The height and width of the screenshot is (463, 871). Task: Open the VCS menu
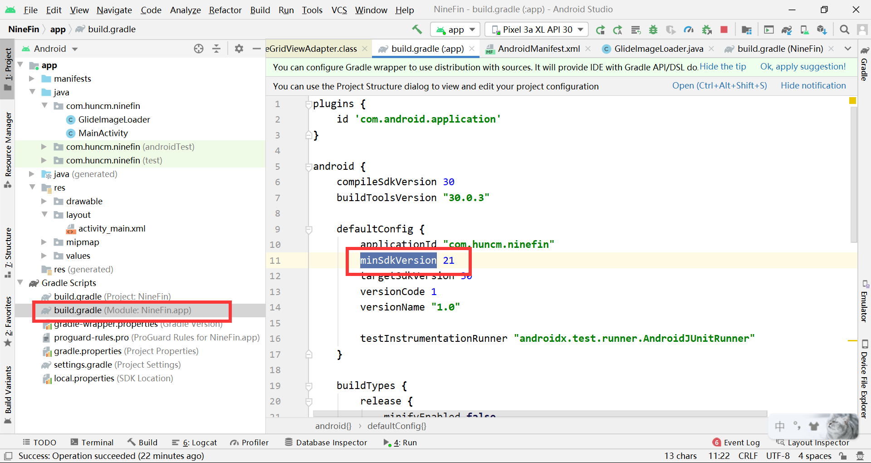click(x=339, y=10)
